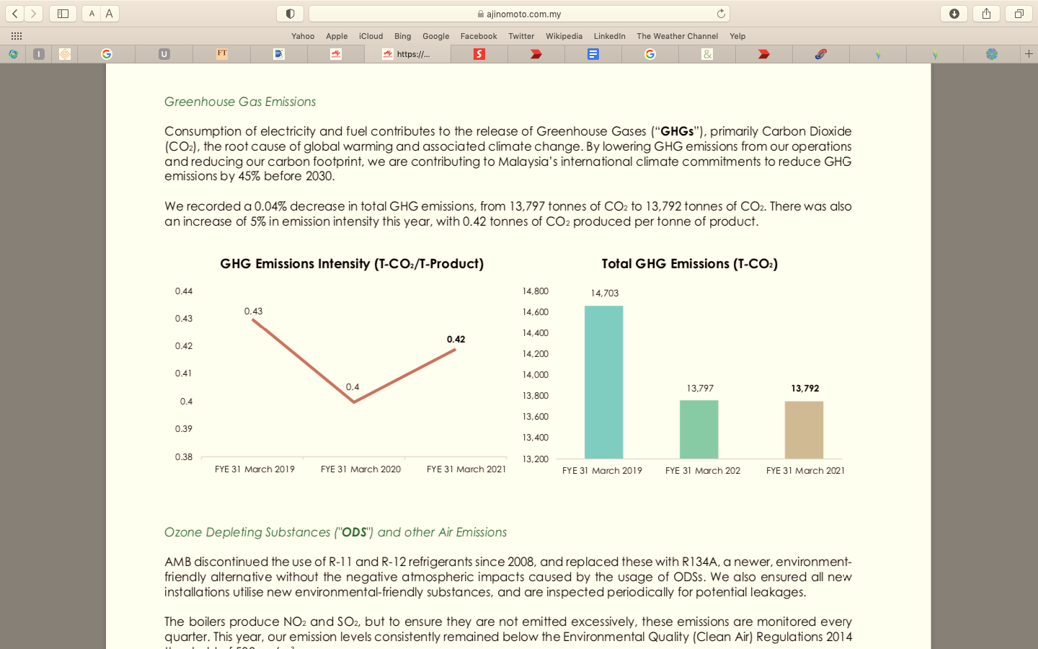The width and height of the screenshot is (1038, 649).
Task: Click the 'Total GHG Emissions' chart title
Action: click(x=690, y=264)
